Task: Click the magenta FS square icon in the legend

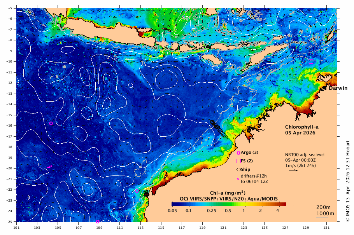Action: 238,161
